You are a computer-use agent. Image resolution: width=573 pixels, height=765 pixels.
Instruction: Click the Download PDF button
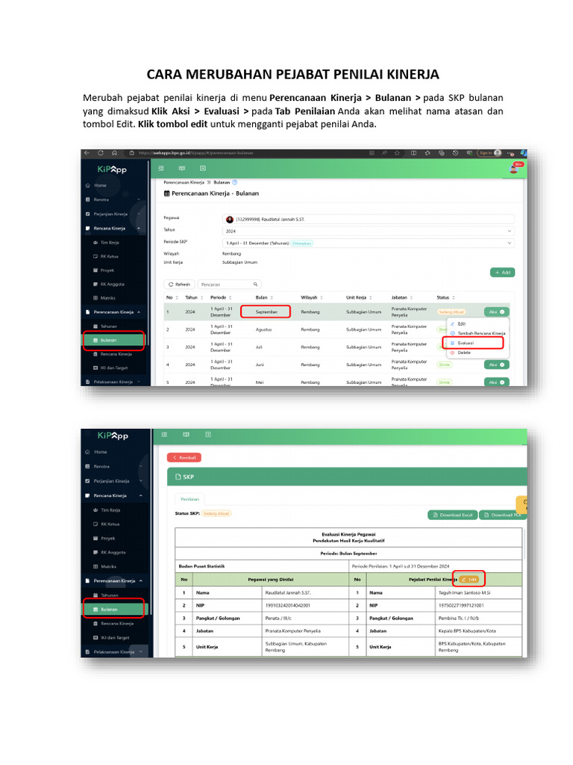(503, 515)
